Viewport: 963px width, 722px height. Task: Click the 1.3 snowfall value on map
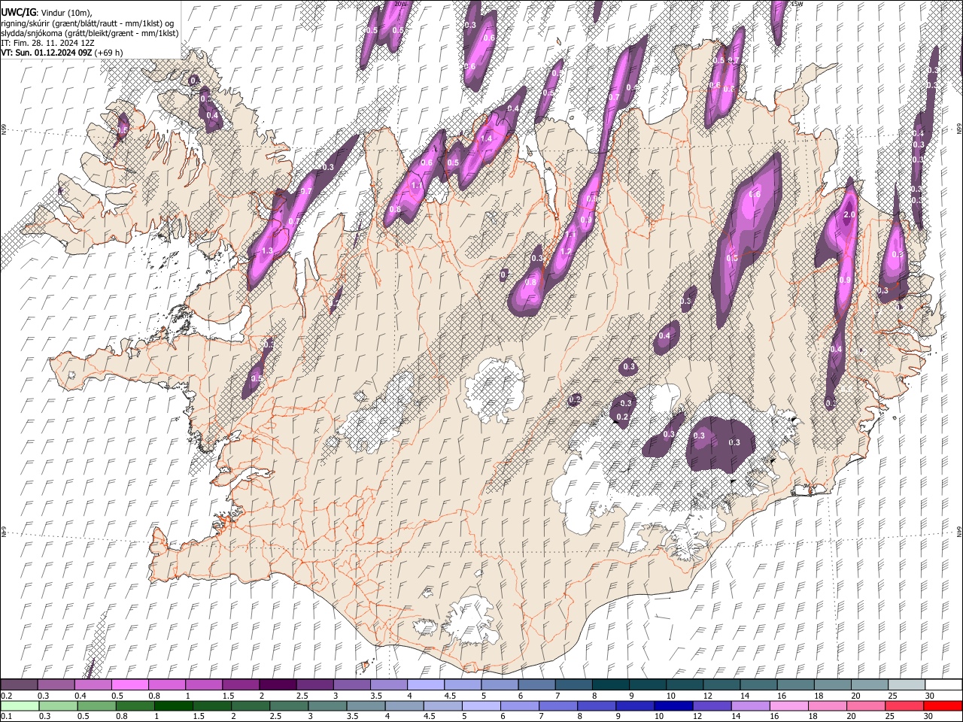[267, 251]
